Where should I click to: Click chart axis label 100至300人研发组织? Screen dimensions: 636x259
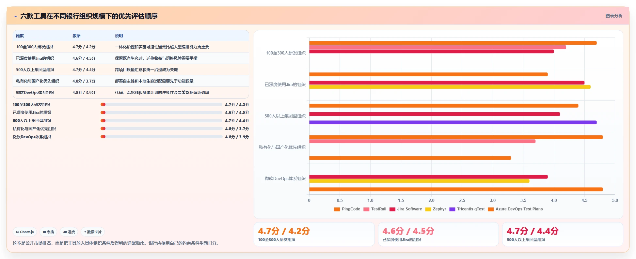(286, 53)
